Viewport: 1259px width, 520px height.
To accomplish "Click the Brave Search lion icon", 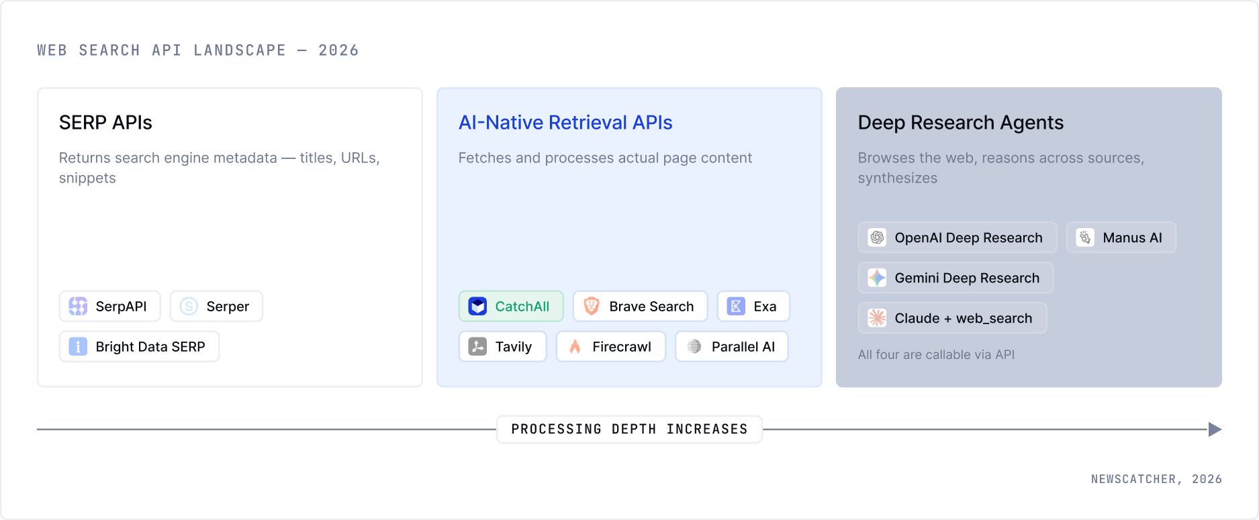I will [592, 307].
